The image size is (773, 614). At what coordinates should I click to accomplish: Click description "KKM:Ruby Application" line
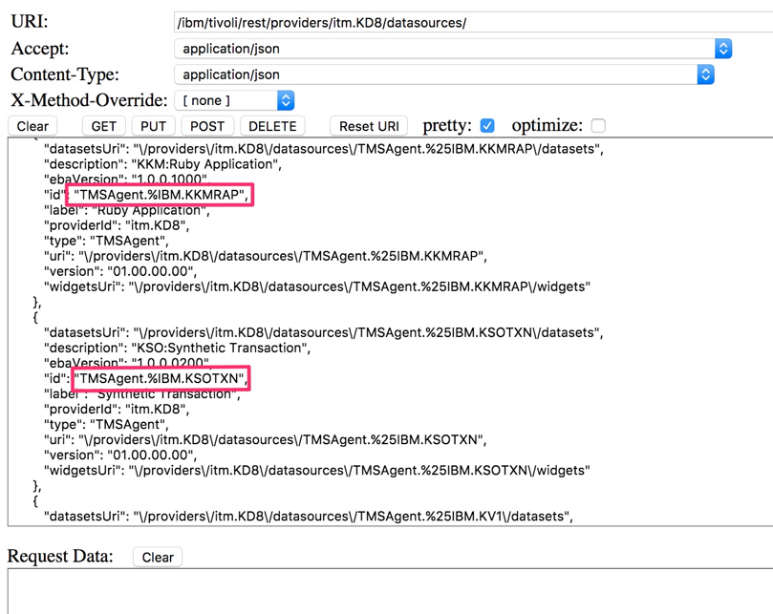tap(162, 164)
